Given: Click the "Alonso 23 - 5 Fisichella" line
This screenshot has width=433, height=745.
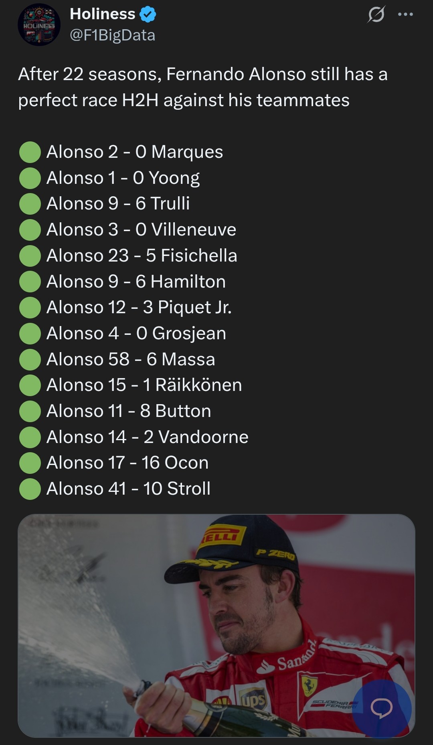Looking at the screenshot, I should point(142,256).
